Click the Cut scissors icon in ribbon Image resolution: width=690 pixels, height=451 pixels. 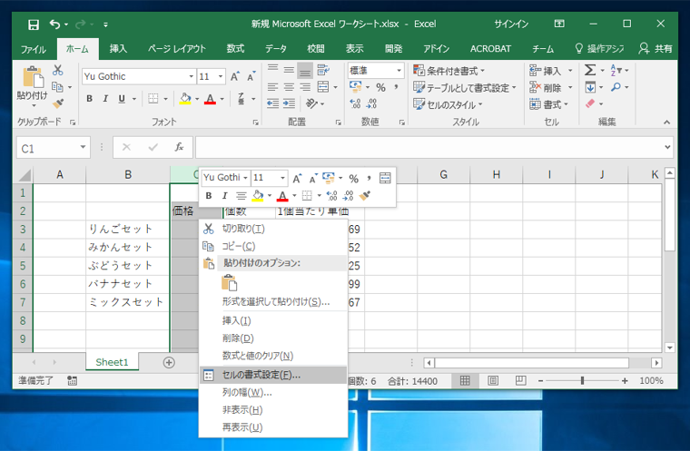coord(57,70)
